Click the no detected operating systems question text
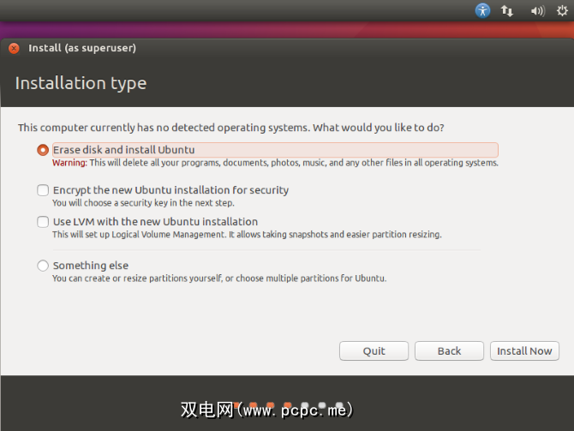This screenshot has height=431, width=574. [231, 128]
